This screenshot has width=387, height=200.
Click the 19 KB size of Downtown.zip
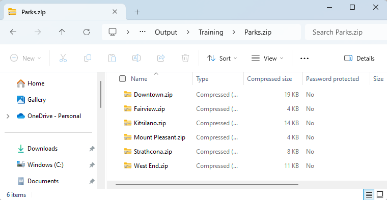(x=291, y=95)
